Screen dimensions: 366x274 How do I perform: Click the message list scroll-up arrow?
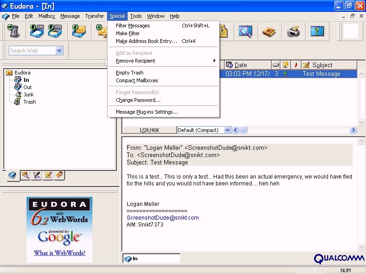pos(361,74)
